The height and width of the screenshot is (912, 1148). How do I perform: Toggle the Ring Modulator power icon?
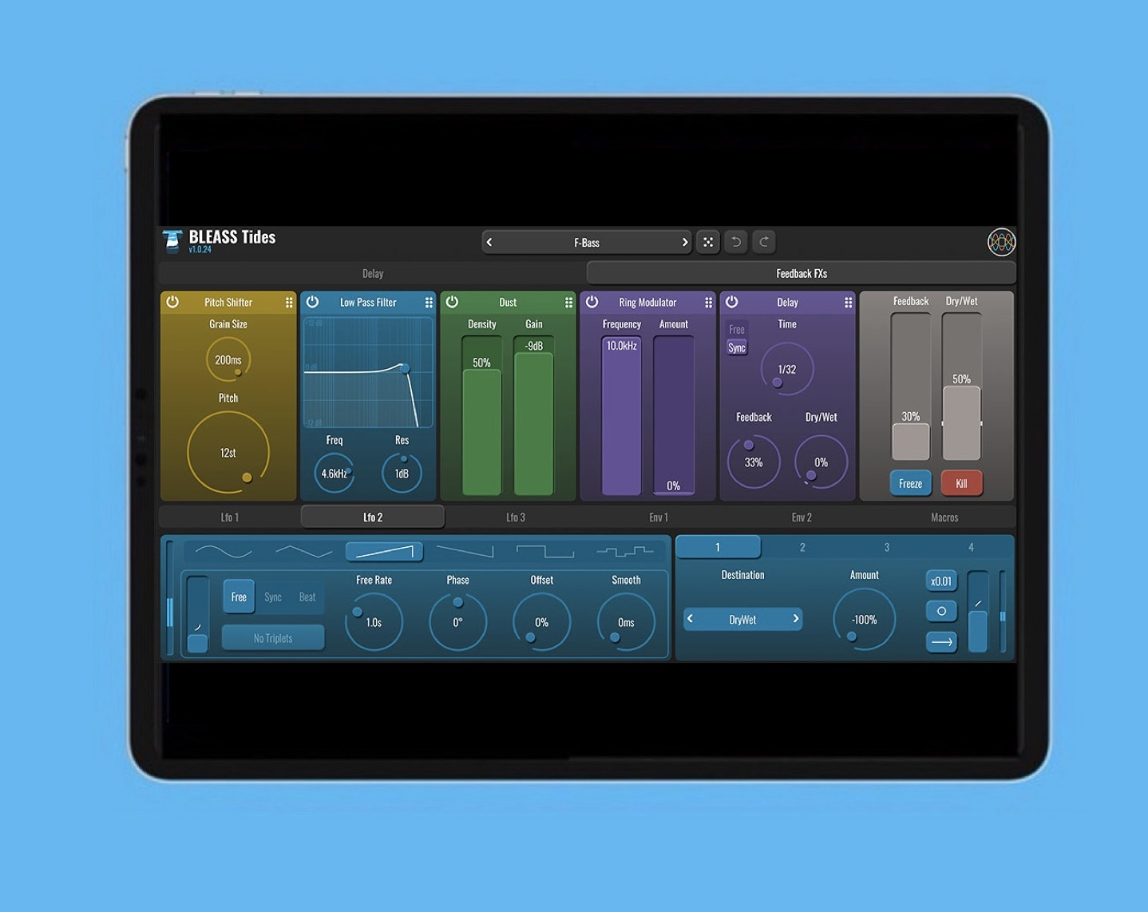coord(592,302)
